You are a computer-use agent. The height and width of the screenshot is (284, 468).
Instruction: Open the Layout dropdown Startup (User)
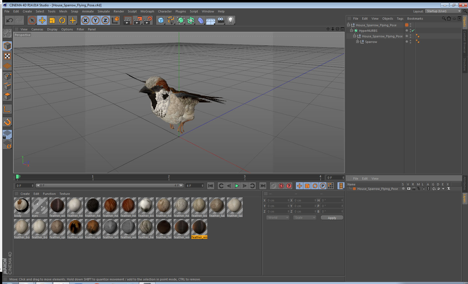point(443,11)
